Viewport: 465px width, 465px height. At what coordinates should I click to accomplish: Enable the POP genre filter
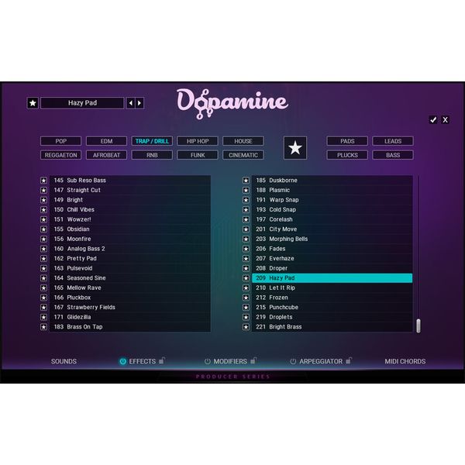click(x=60, y=141)
